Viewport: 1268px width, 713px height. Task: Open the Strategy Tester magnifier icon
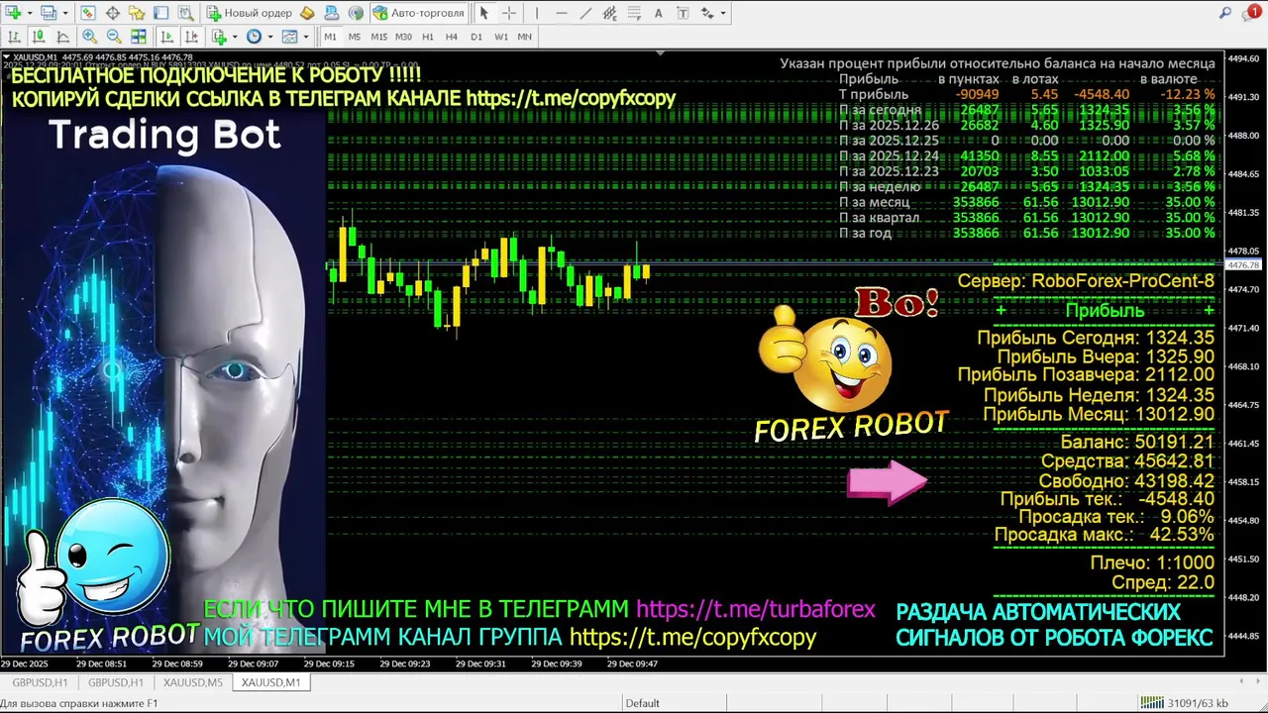tap(185, 13)
